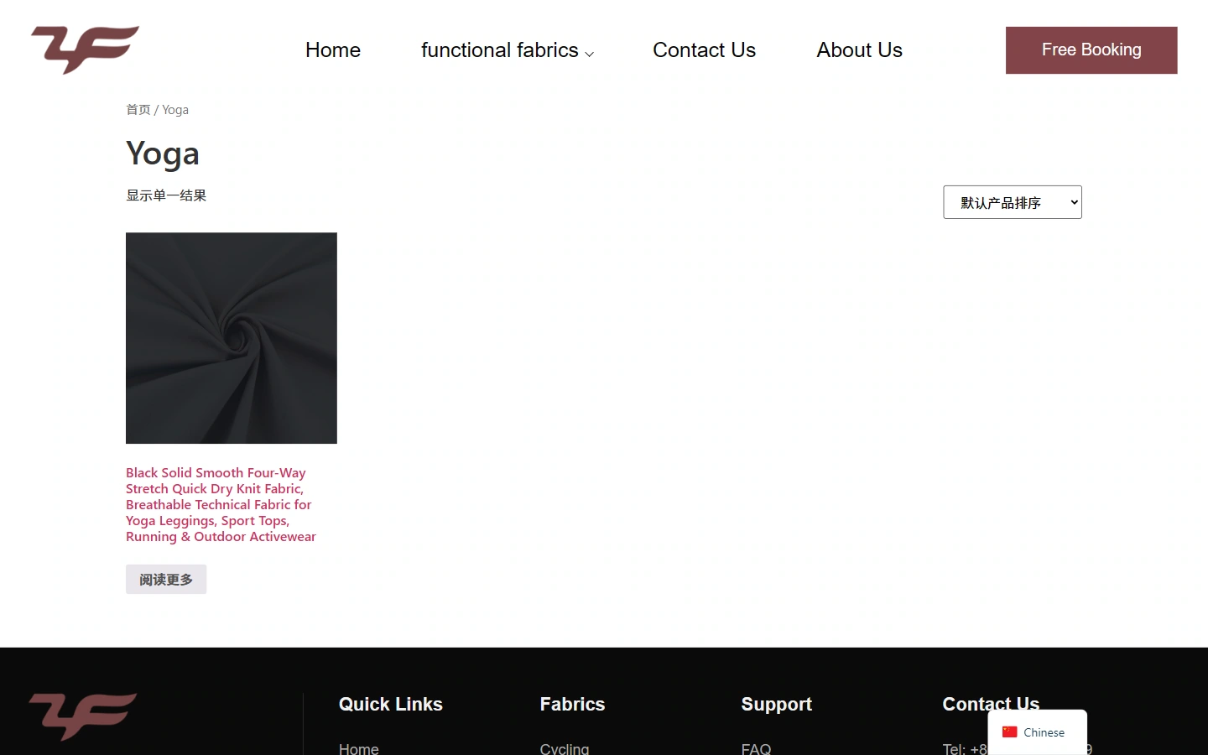The height and width of the screenshot is (755, 1208).
Task: Open About Us in top navigation
Action: [x=860, y=50]
